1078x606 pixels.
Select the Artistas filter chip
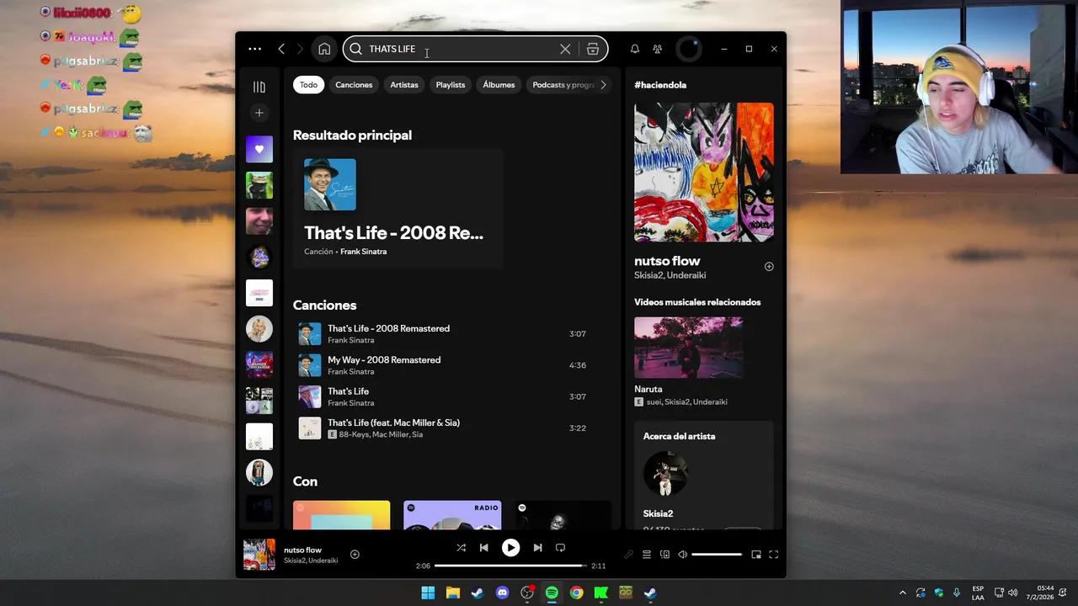pos(404,85)
